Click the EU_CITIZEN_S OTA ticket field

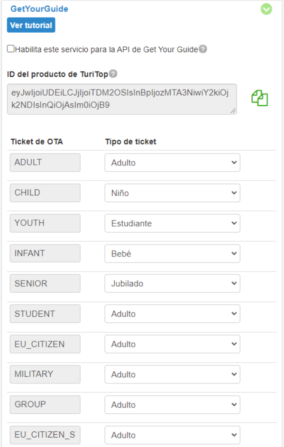[x=45, y=435]
